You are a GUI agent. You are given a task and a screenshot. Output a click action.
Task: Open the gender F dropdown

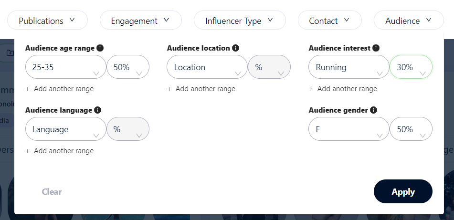348,129
